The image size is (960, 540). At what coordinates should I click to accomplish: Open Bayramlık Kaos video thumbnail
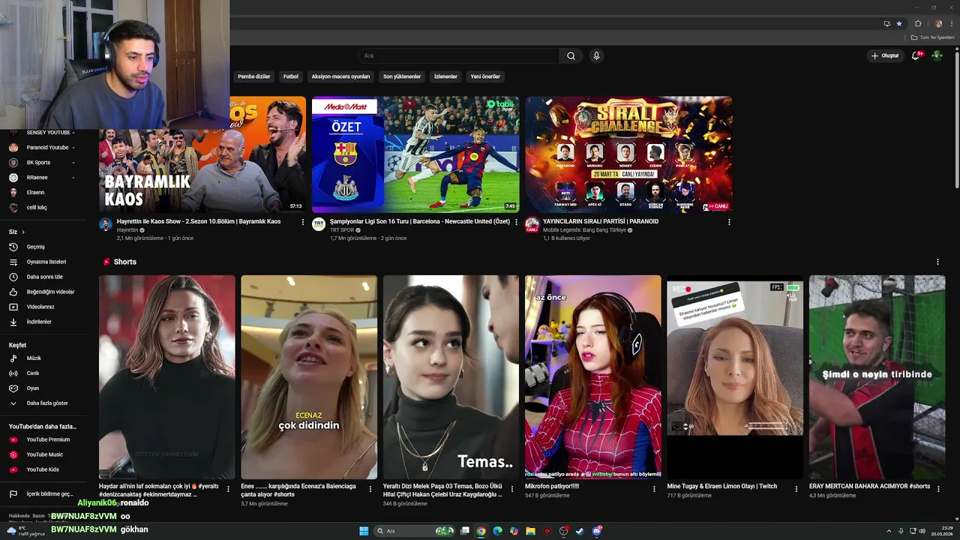[x=202, y=171]
